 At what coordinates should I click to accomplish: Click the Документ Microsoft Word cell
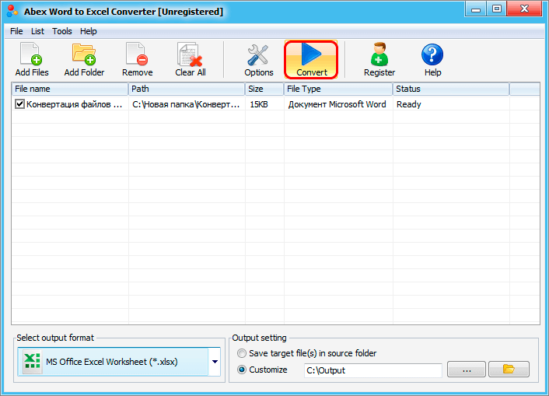click(337, 104)
